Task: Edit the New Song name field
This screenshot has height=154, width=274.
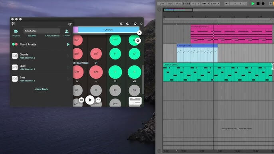Action: click(x=42, y=31)
